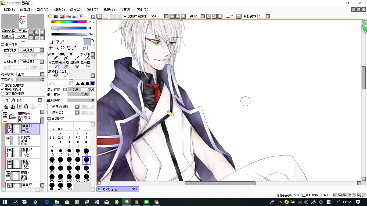Select the 橡皮擦 eraser tool
Screen dimensions: 367x206
coord(64,65)
